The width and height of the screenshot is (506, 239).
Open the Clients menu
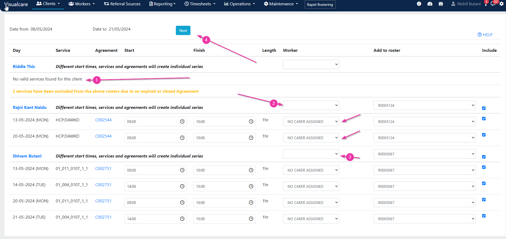click(48, 4)
